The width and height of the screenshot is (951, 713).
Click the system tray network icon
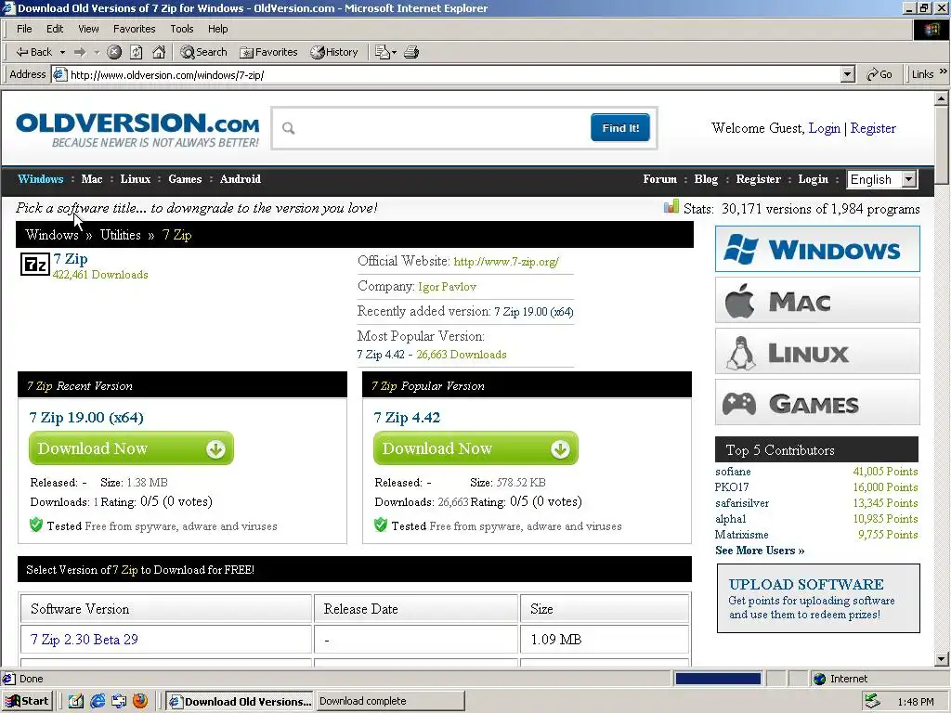click(872, 701)
